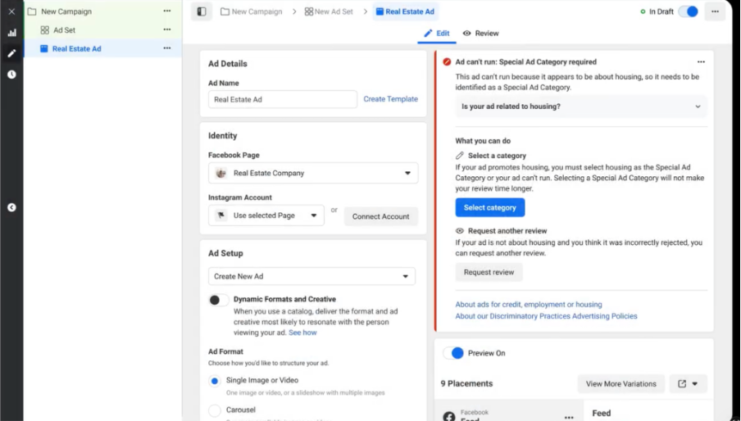Viewport: 741px width, 421px height.
Task: Click the 9 Placements heading text
Action: click(466, 383)
